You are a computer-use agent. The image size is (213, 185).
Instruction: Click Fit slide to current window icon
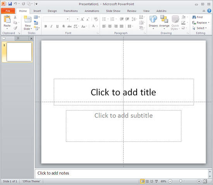point(205,181)
